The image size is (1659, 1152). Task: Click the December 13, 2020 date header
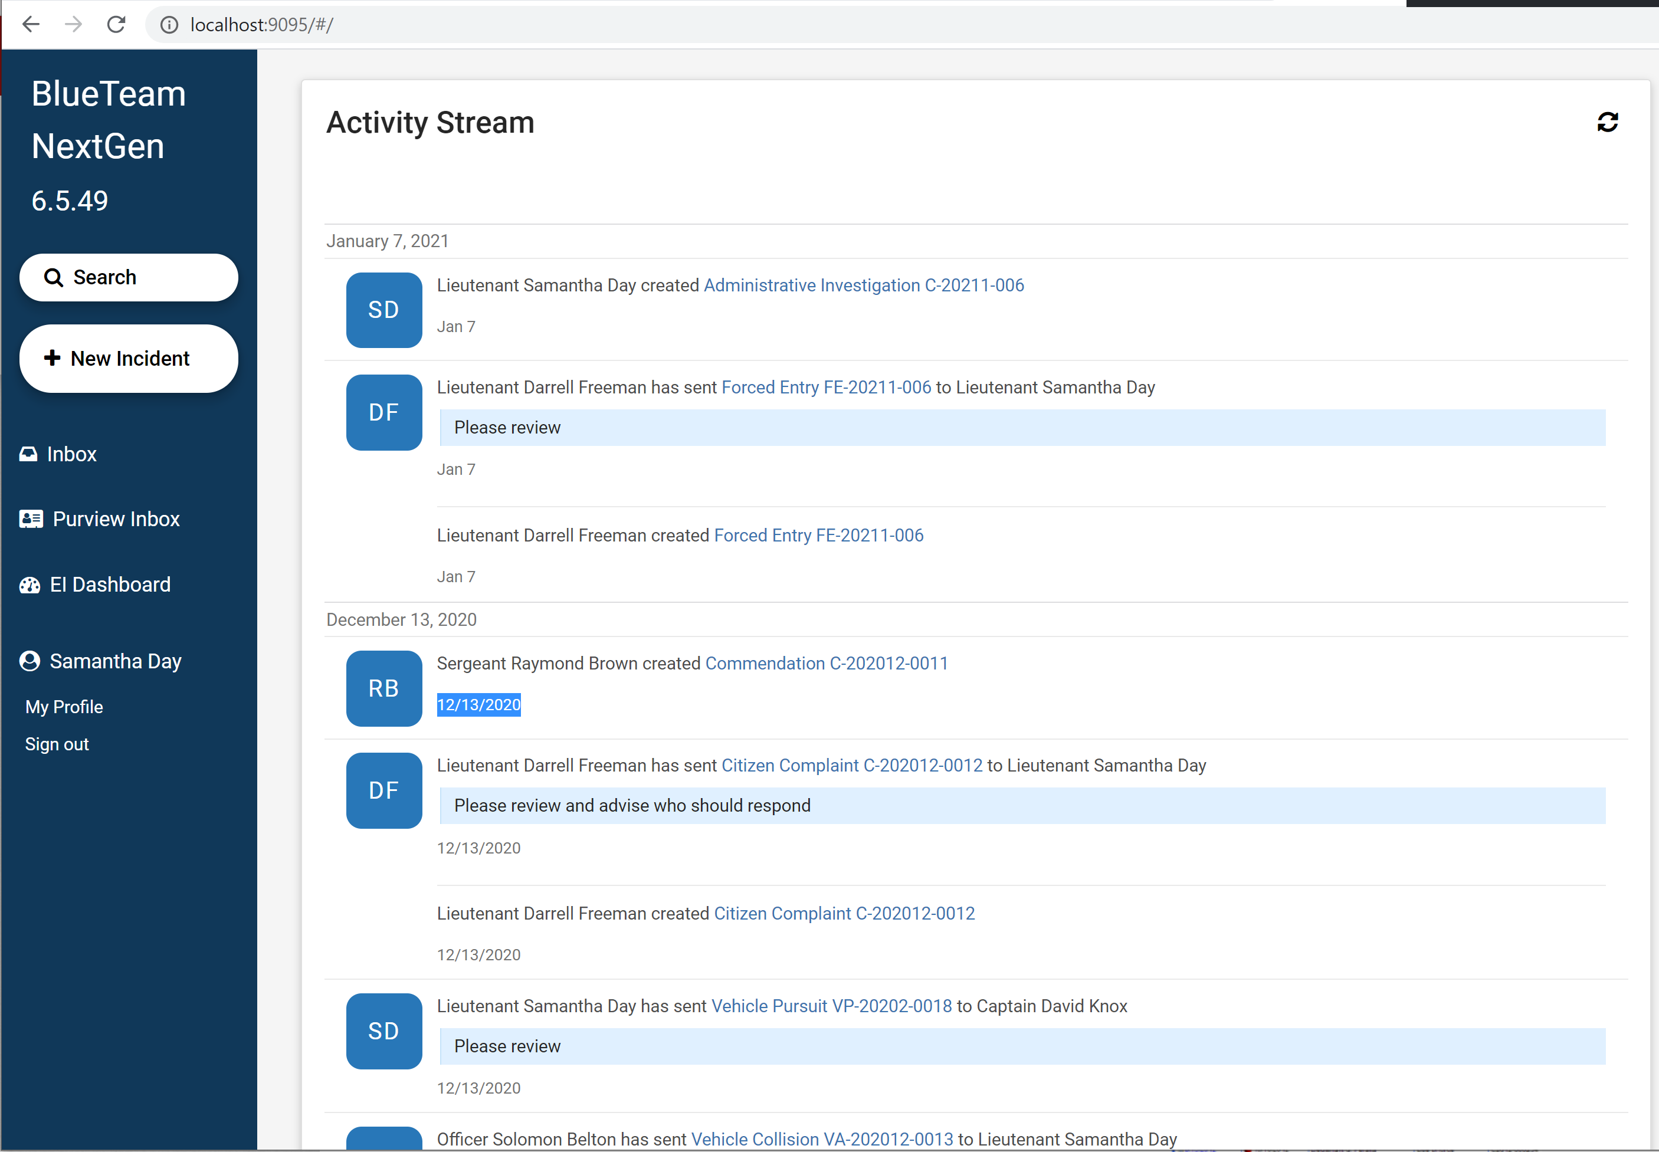click(401, 620)
